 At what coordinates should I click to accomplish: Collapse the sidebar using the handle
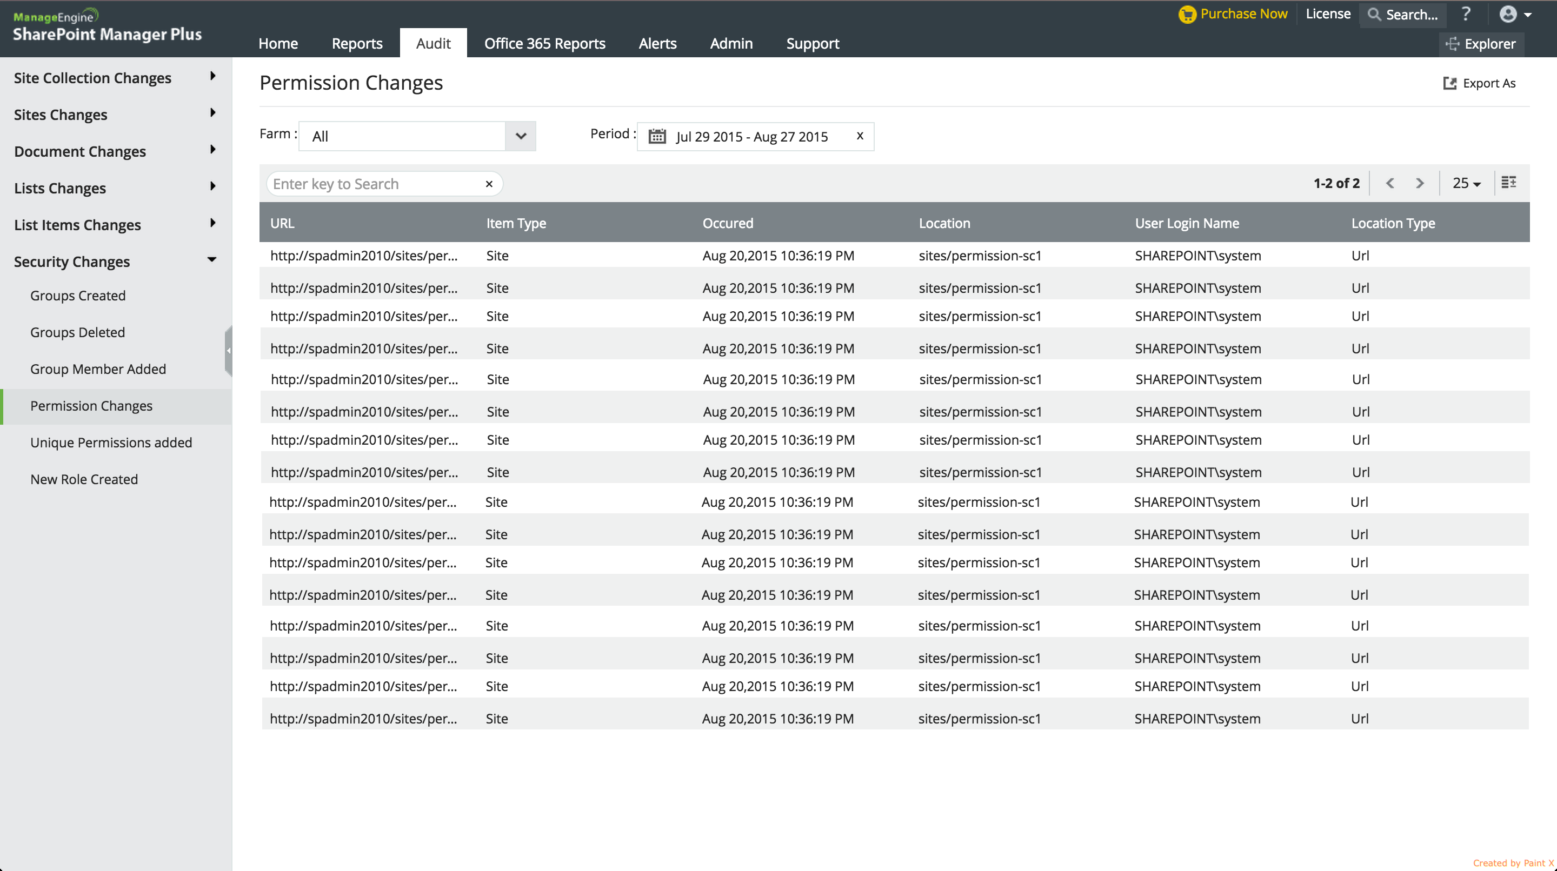click(x=229, y=351)
